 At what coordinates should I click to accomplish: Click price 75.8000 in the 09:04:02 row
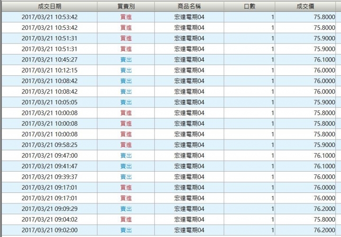324,219
